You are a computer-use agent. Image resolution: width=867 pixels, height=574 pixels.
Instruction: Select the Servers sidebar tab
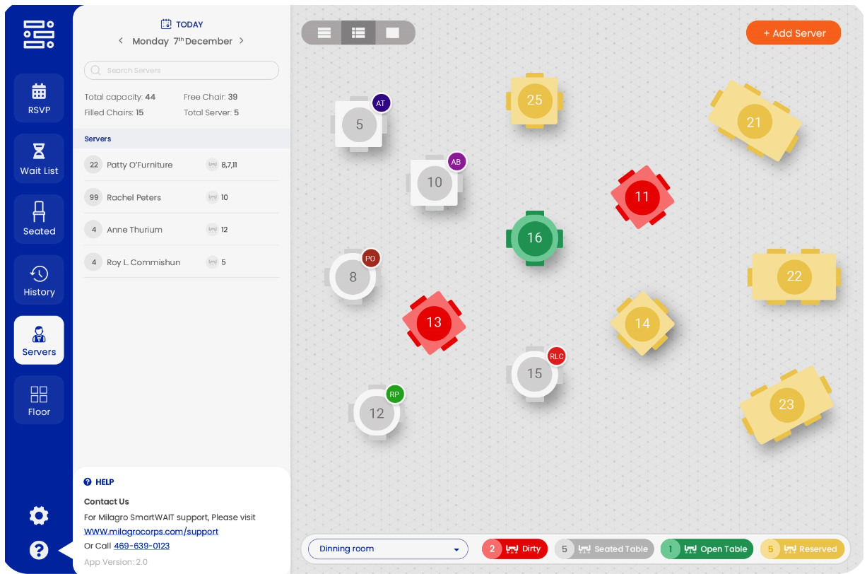coord(39,340)
